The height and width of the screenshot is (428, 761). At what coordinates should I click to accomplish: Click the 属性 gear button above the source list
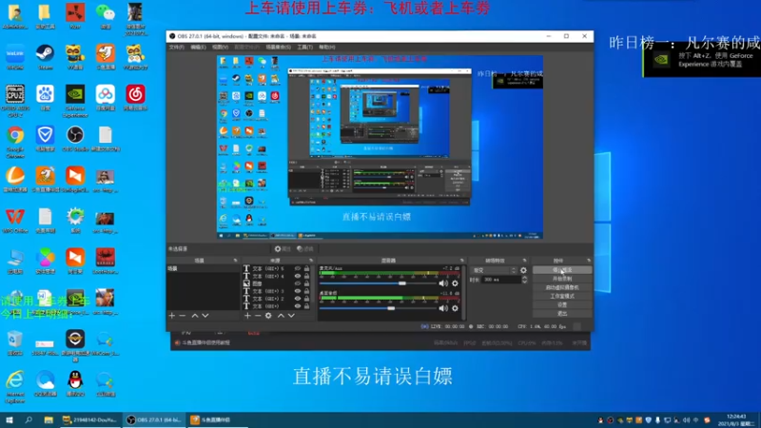pyautogui.click(x=283, y=249)
